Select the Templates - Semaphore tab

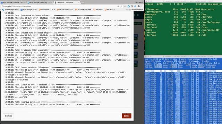pos(67,2)
